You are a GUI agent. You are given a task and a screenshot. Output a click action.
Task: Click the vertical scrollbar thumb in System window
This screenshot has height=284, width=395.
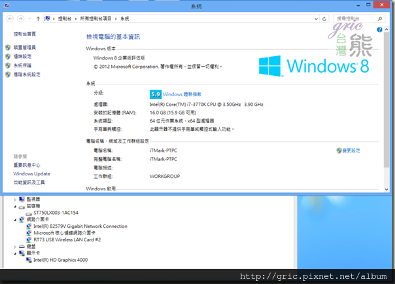(386, 100)
